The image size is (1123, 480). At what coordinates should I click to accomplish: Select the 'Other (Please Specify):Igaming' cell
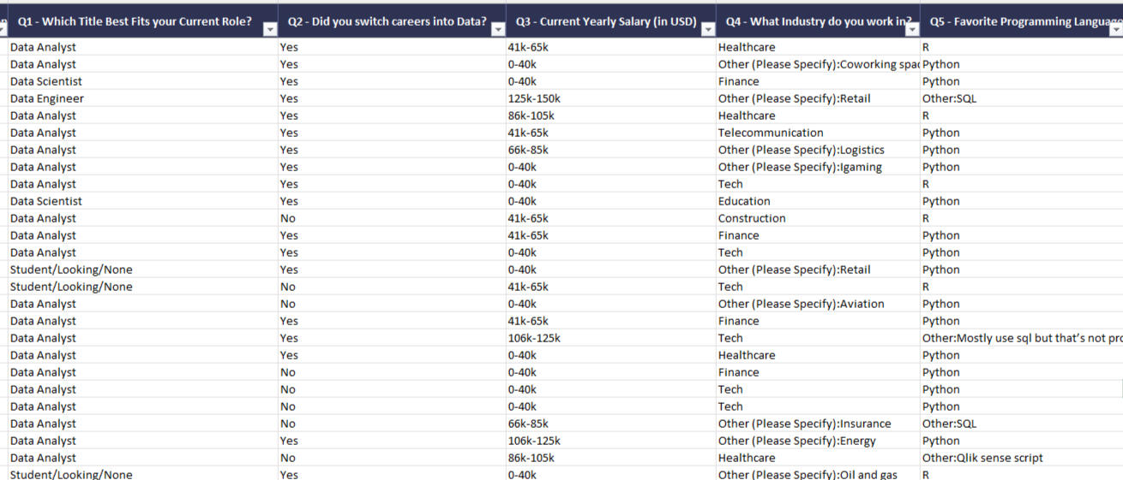click(799, 167)
